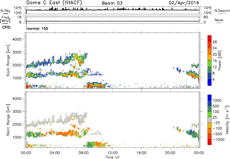Click the solid frequency line in Freq panel
Image resolution: width=230 pixels, height=159 pixels.
click(x=112, y=21)
